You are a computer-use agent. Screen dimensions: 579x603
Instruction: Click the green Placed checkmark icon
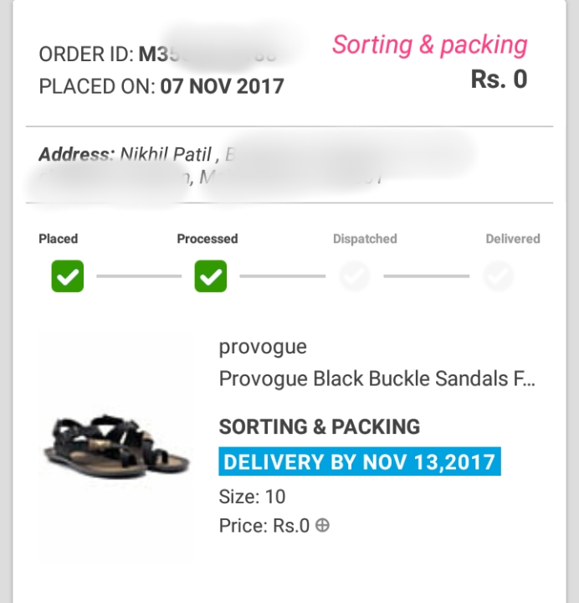click(68, 276)
